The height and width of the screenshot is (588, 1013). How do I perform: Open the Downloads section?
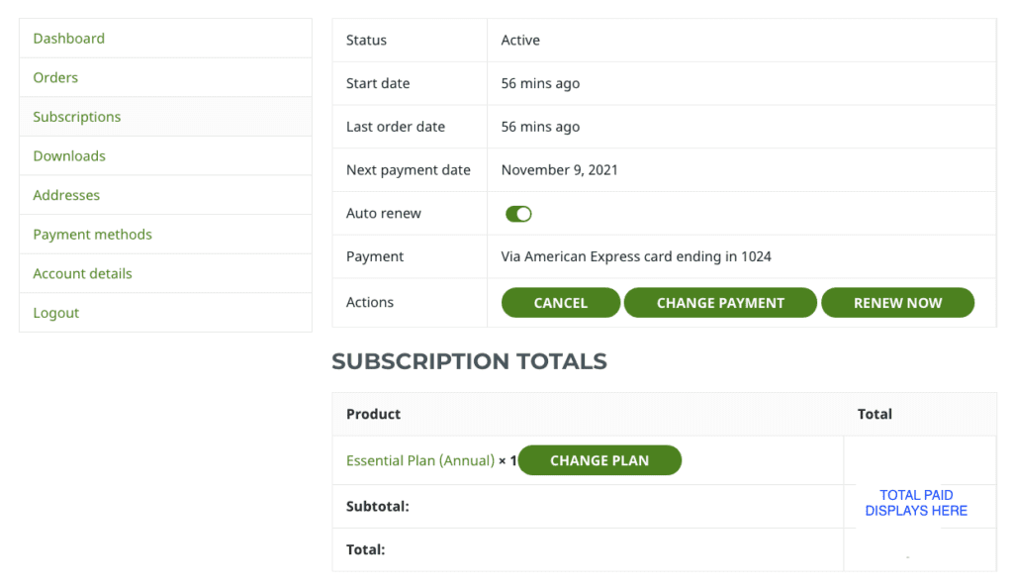69,155
